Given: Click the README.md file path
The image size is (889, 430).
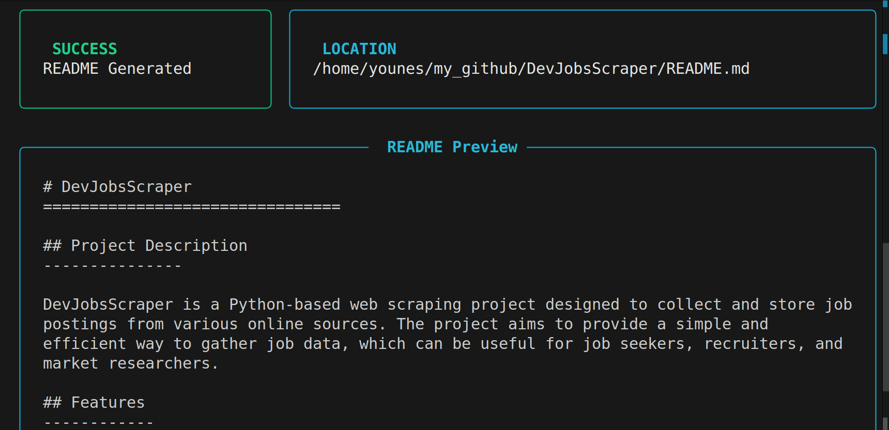Looking at the screenshot, I should pos(531,69).
